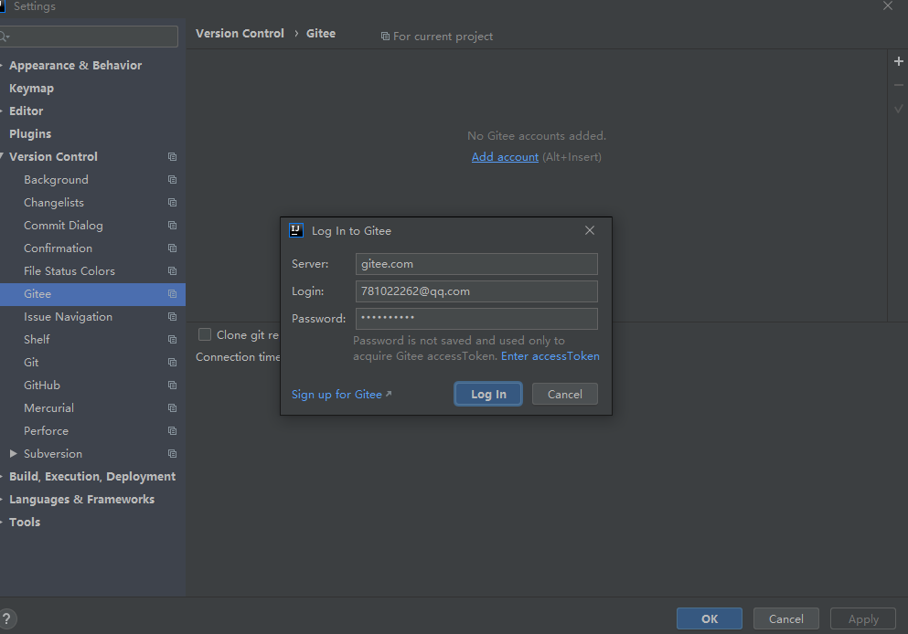Viewport: 908px width, 634px height.
Task: Click Version Control in breadcrumb
Action: coord(240,34)
